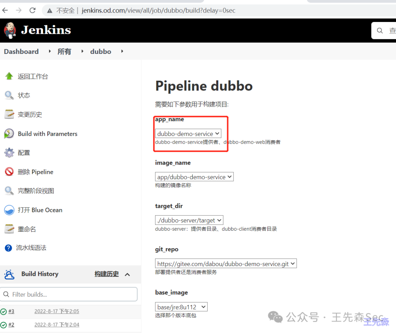Go to Dashboard breadcrumb
This screenshot has height=333, width=396.
click(22, 52)
